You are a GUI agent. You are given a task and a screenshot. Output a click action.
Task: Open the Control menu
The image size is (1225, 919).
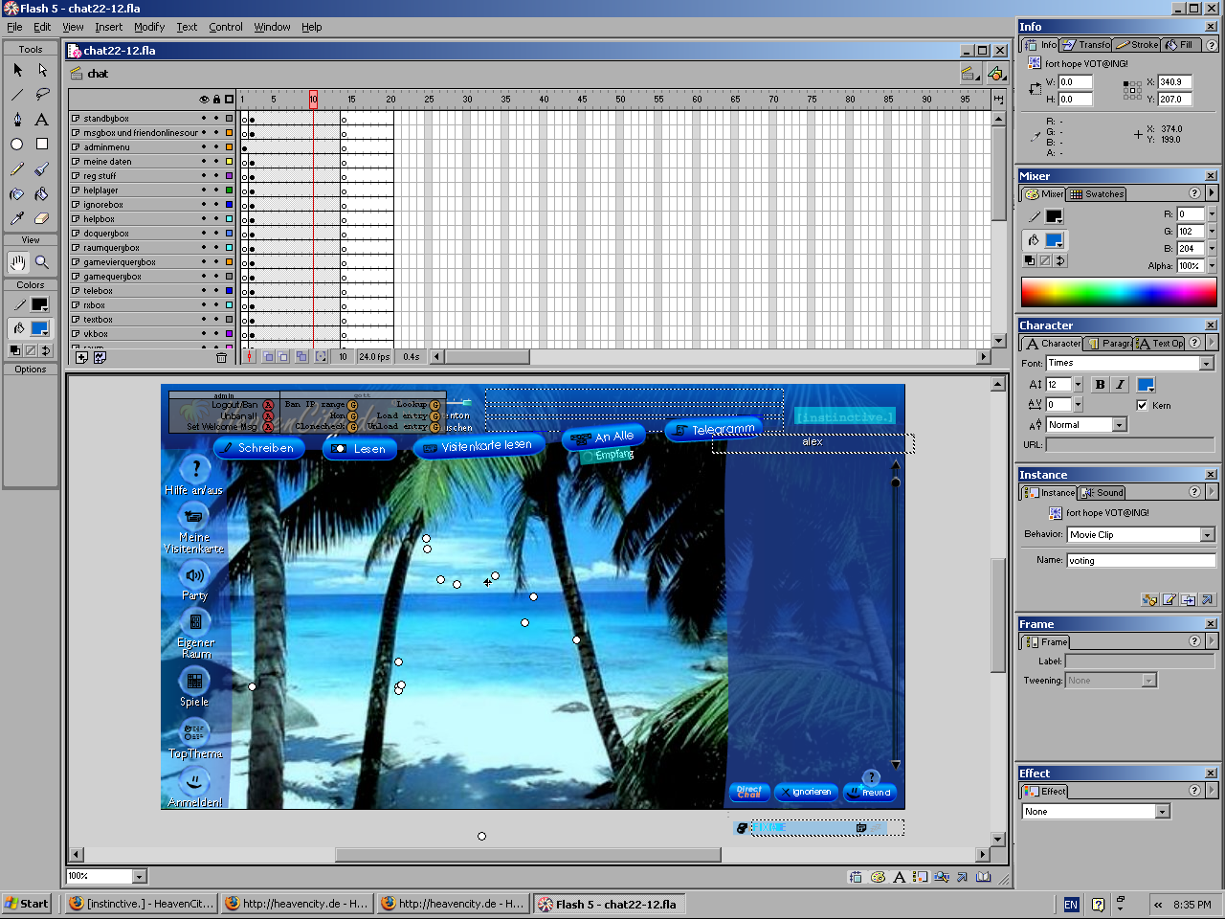pyautogui.click(x=226, y=27)
